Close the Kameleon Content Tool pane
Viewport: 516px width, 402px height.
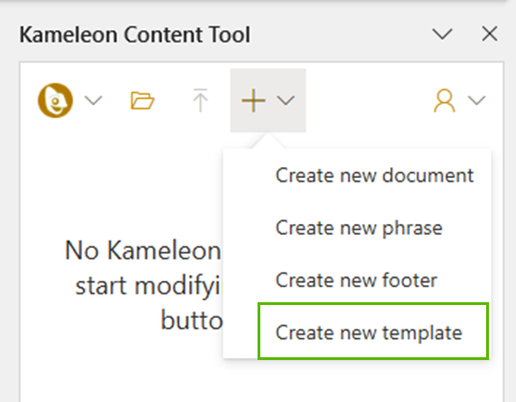[x=489, y=34]
